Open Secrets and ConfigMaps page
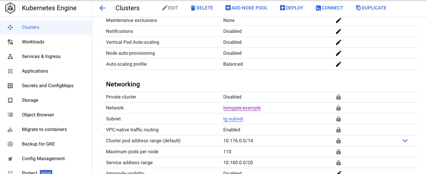The image size is (427, 174). coord(46,86)
